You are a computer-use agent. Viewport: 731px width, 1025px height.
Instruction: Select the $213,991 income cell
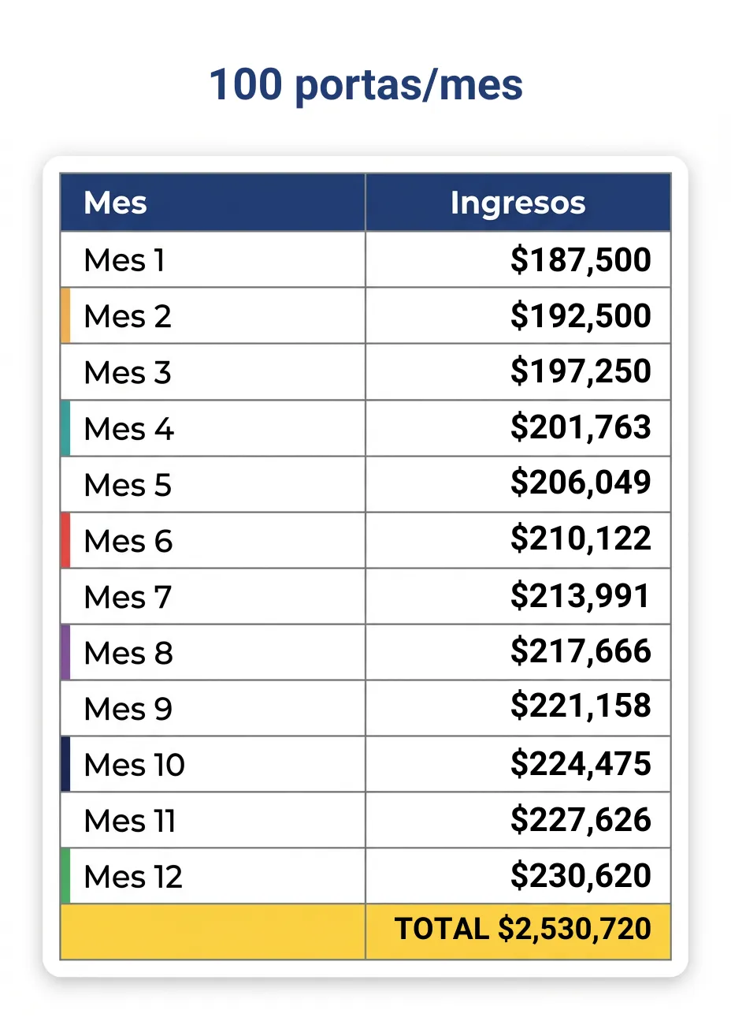click(518, 596)
